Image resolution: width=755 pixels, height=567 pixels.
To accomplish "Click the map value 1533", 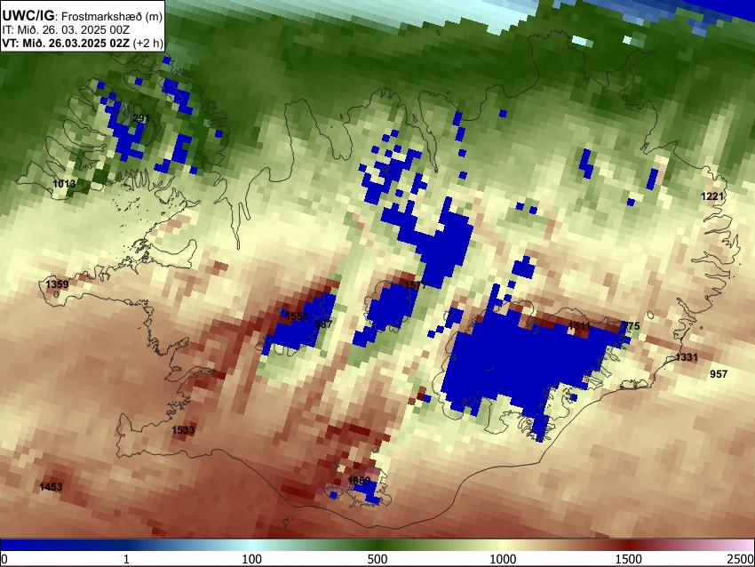I will point(184,430).
